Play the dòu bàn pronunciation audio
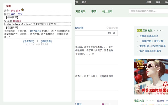Viewport: 168px width, 105px height. tap(23, 10)
